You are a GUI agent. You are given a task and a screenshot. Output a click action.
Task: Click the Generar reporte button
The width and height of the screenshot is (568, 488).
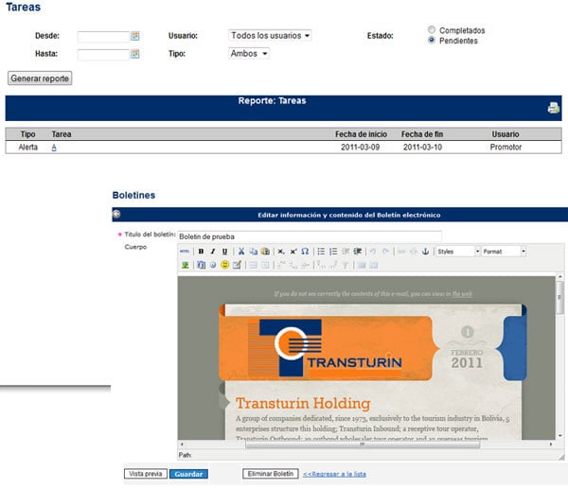(40, 78)
